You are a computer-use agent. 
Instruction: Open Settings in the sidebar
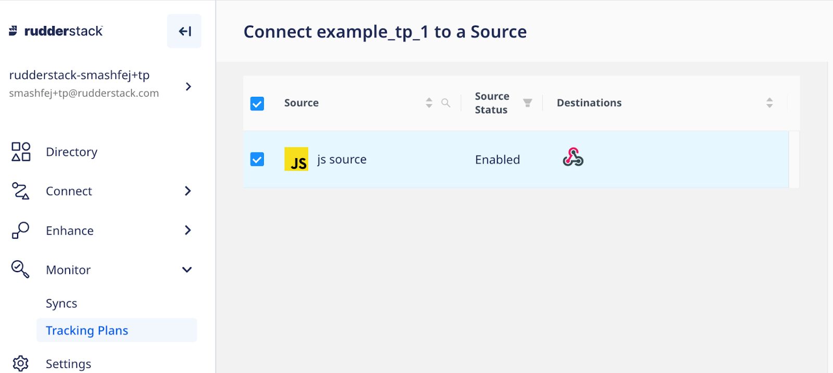68,364
